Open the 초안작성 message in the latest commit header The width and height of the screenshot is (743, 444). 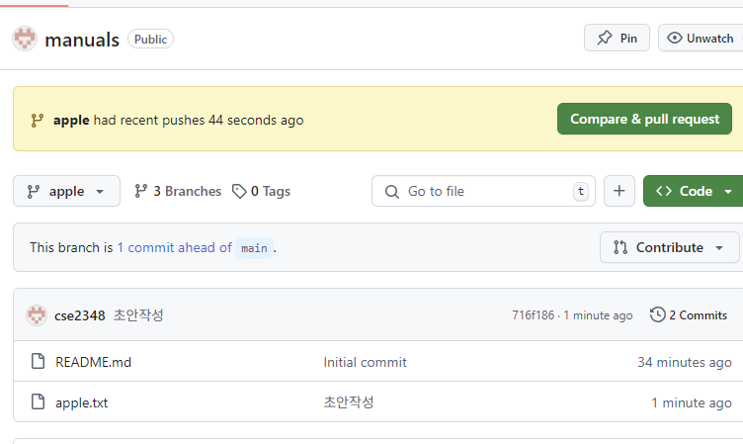click(138, 315)
